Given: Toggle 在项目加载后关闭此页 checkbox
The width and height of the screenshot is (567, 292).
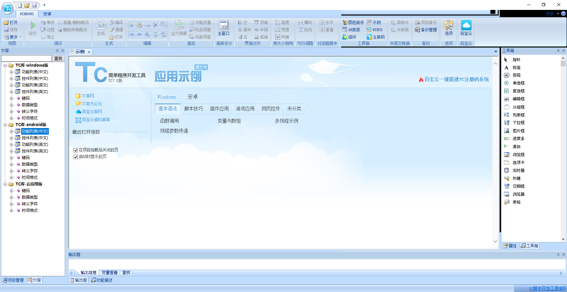Looking at the screenshot, I should tap(76, 150).
